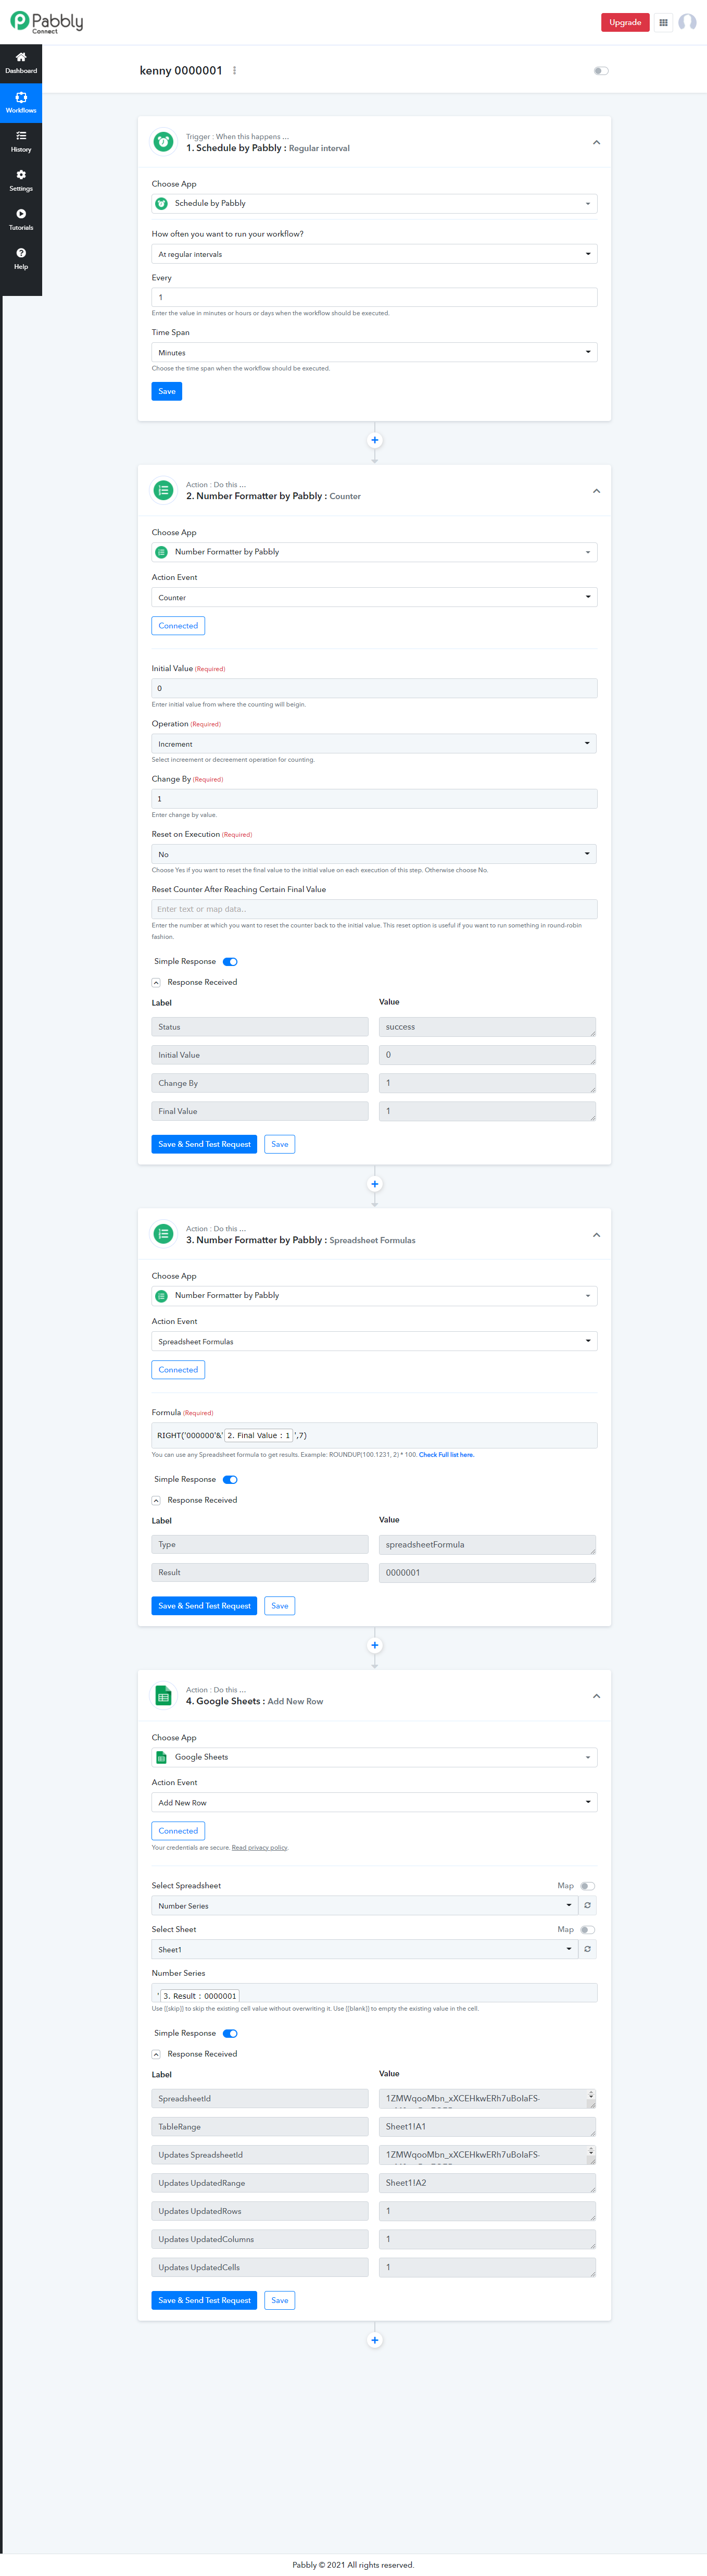Add a step after the Counter action

pos(374,1184)
